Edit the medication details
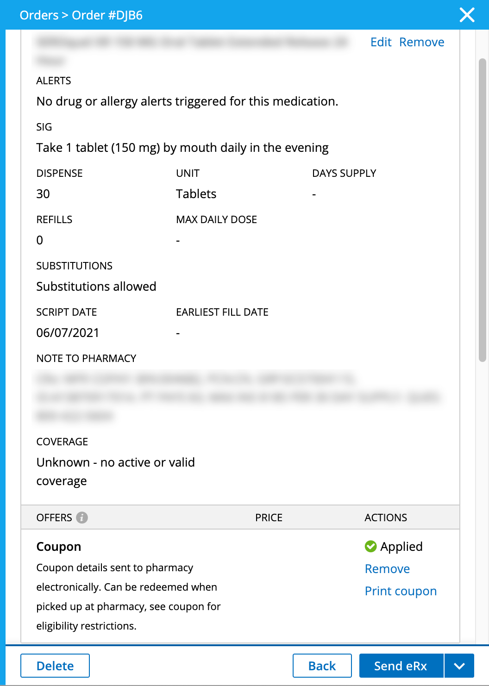Screen dimensions: 489x686 coord(381,42)
